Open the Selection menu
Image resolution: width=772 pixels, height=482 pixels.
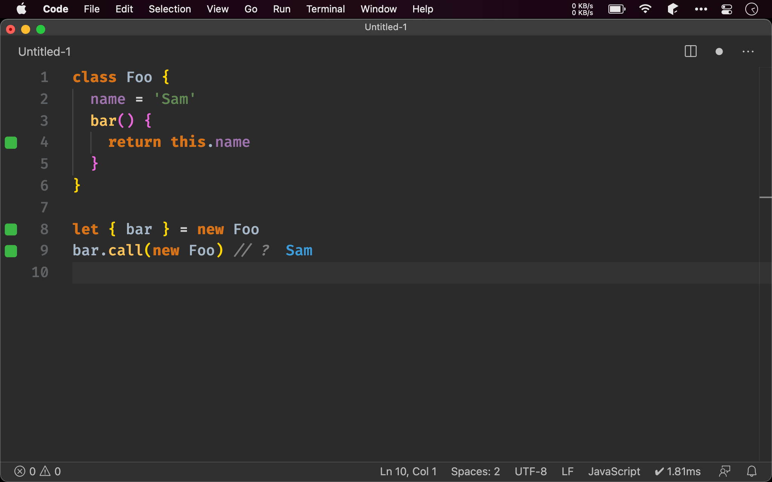pyautogui.click(x=170, y=9)
